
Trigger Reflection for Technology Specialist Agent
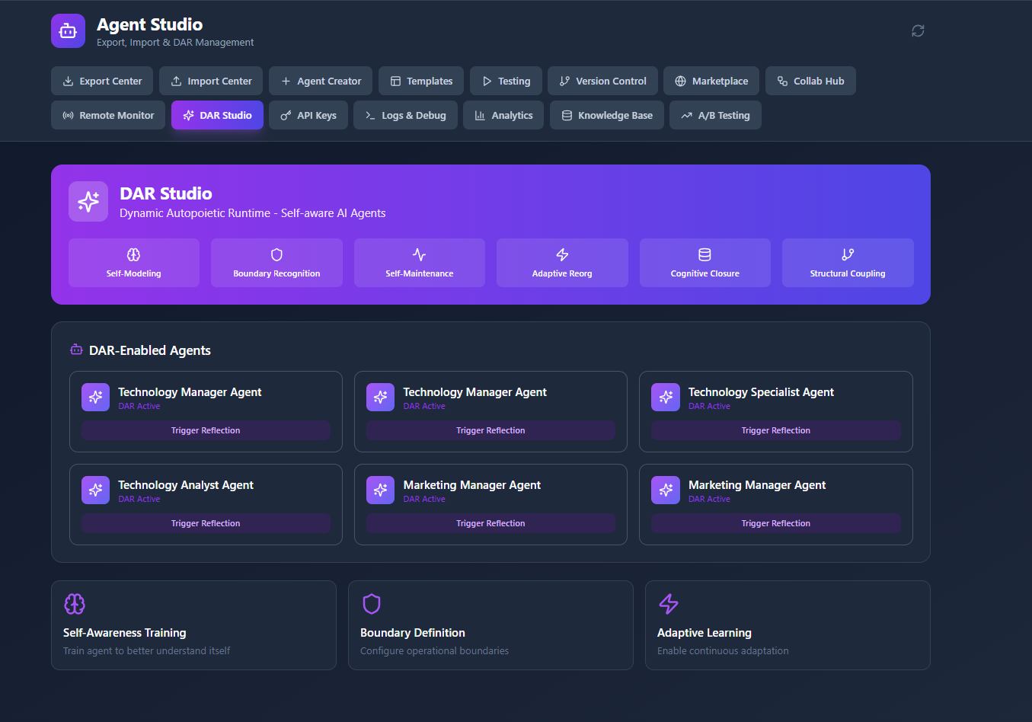tap(776, 430)
